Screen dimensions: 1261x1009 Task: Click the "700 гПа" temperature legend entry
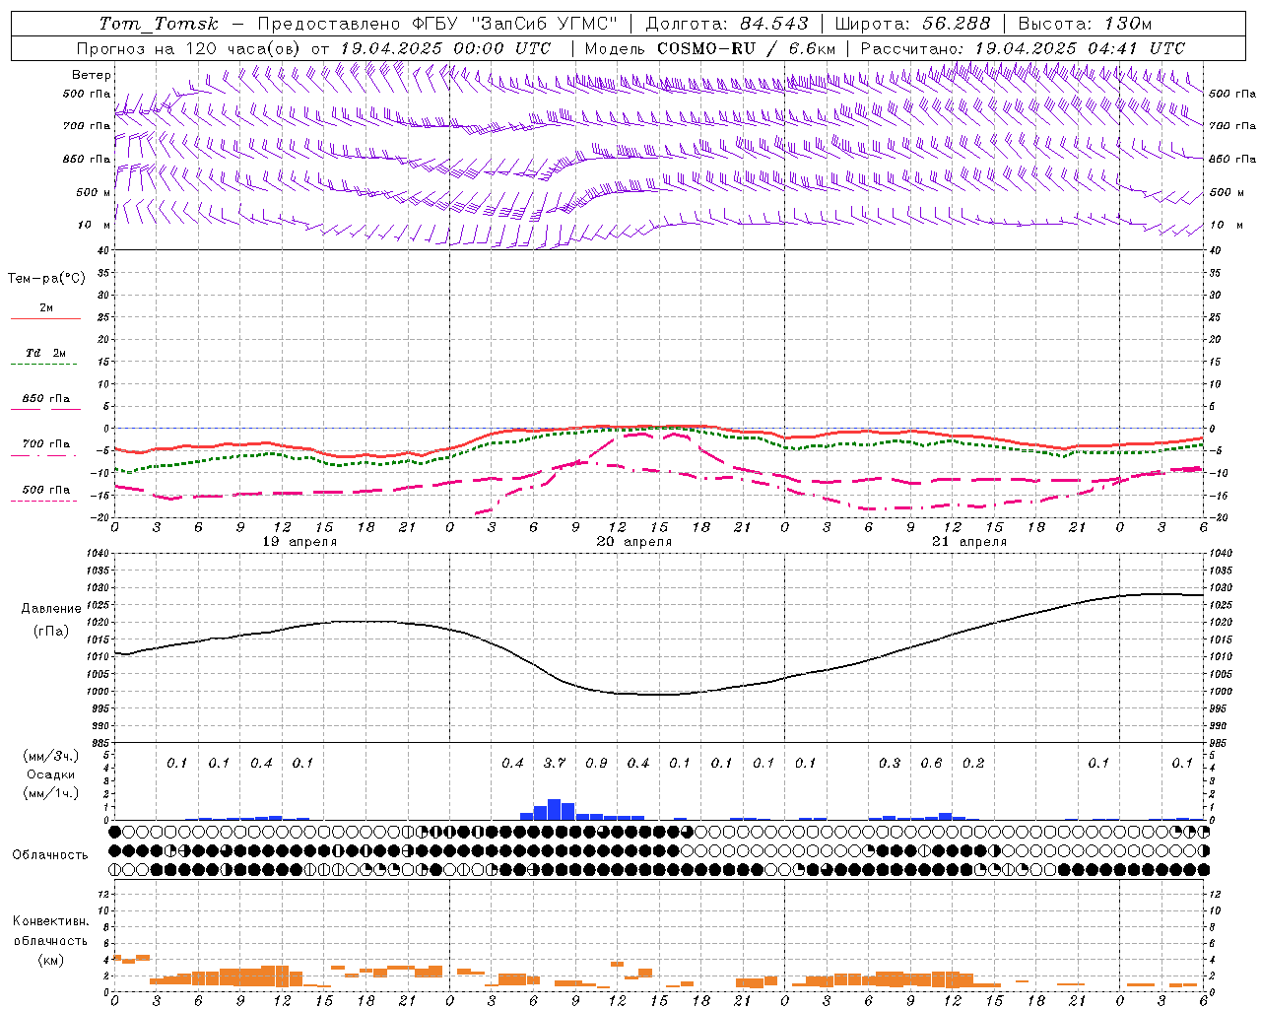(46, 444)
